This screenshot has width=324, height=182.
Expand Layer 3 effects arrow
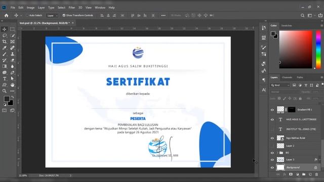click(x=320, y=160)
